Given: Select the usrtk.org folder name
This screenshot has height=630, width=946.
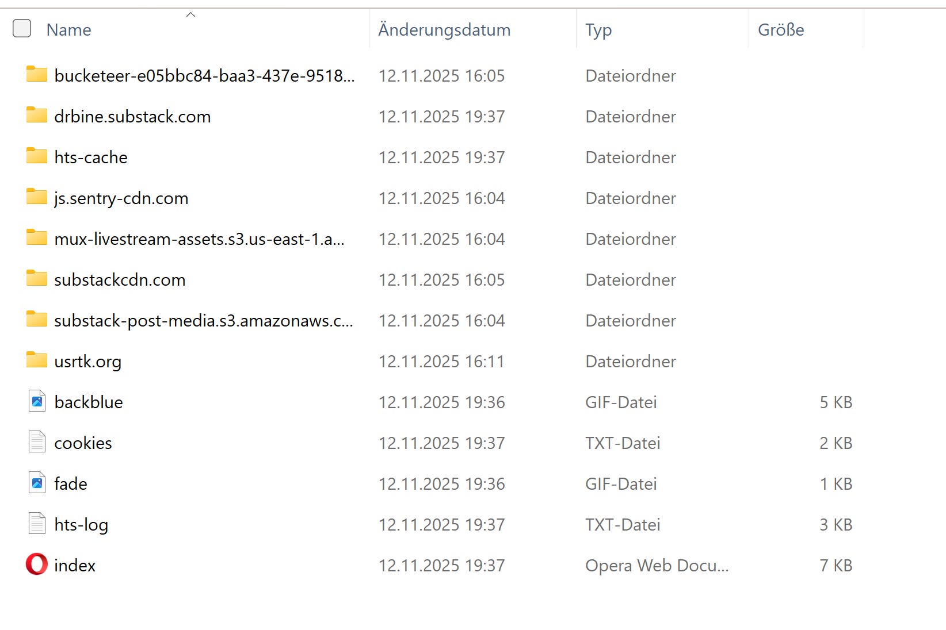Looking at the screenshot, I should (87, 362).
